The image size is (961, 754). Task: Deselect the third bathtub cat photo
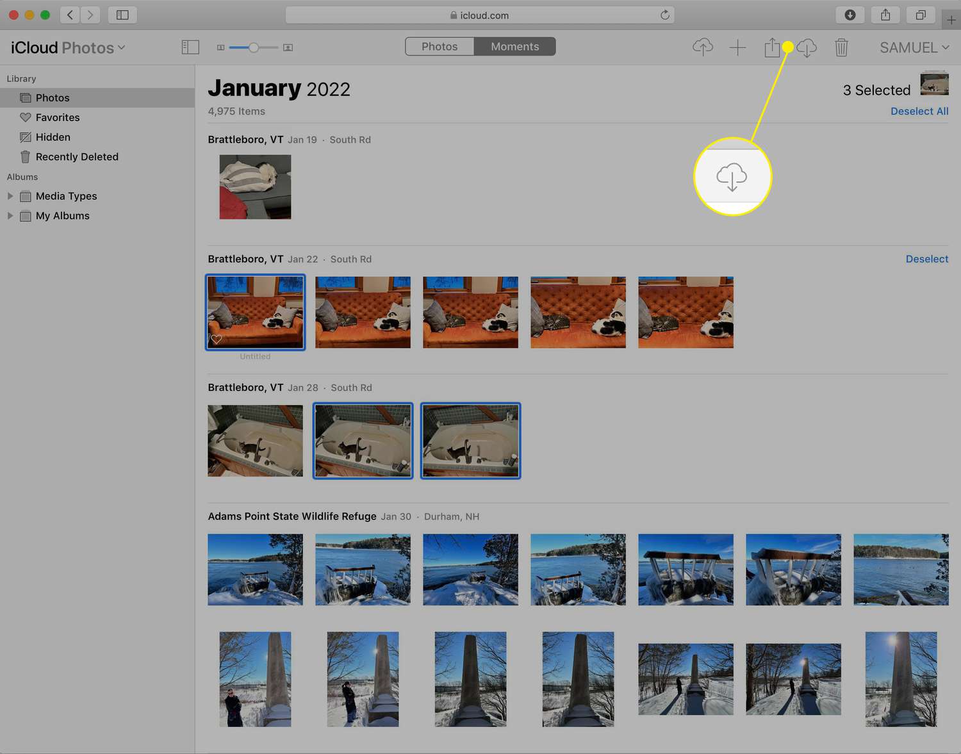click(470, 441)
